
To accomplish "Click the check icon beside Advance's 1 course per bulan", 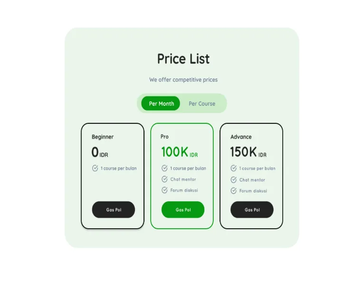I will (233, 168).
